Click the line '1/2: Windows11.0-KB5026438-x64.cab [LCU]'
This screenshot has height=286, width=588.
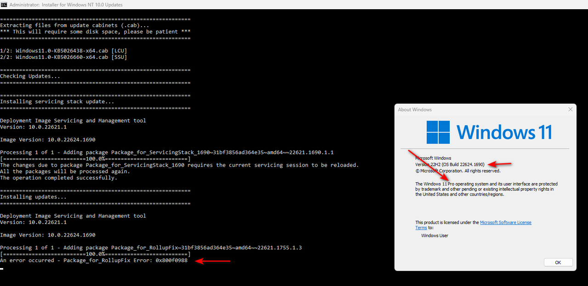point(63,51)
